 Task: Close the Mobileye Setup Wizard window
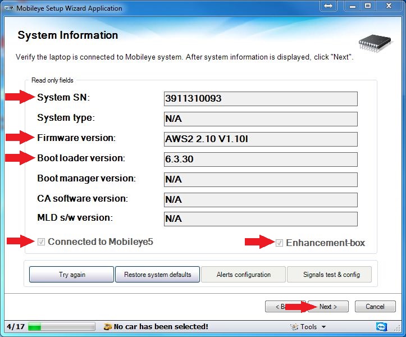coord(389,6)
